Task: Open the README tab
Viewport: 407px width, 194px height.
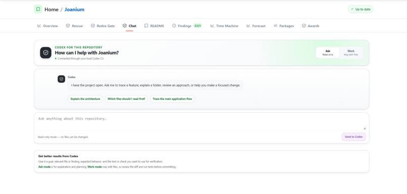Action: 154,26
